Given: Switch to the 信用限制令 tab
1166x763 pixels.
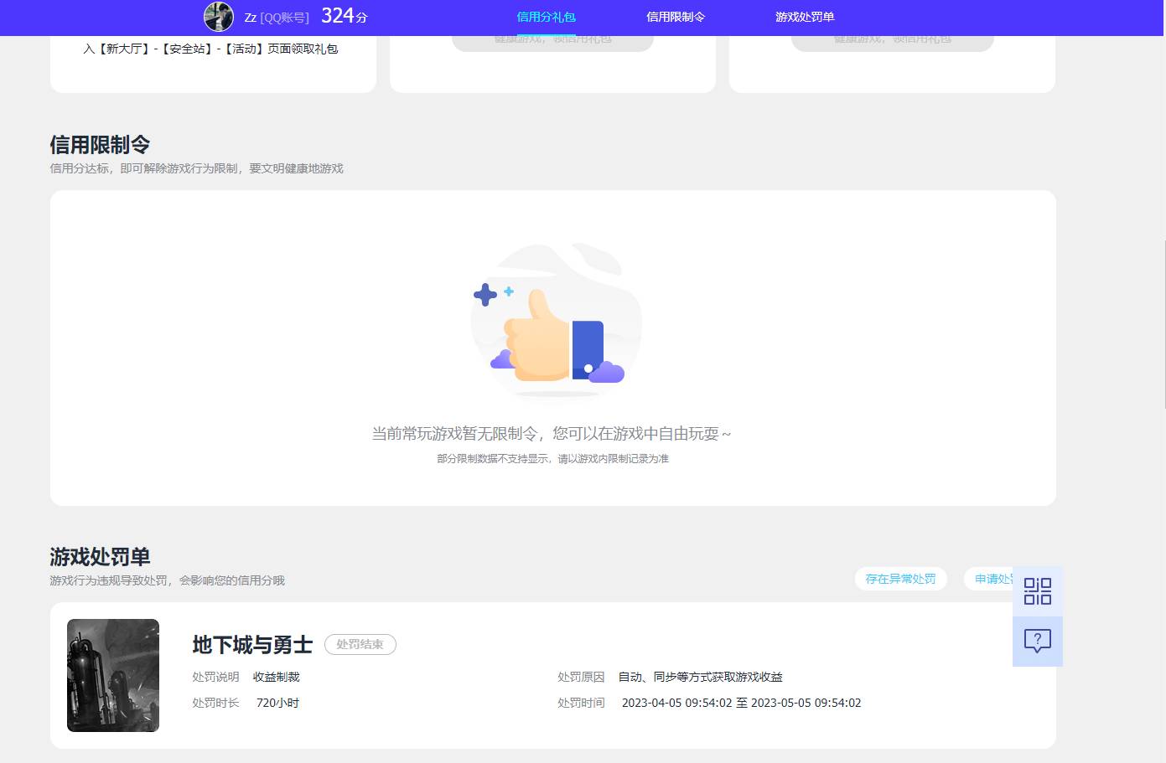Looking at the screenshot, I should 676,17.
